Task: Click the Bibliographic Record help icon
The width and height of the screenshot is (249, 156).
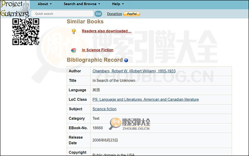Action: pyautogui.click(x=126, y=60)
